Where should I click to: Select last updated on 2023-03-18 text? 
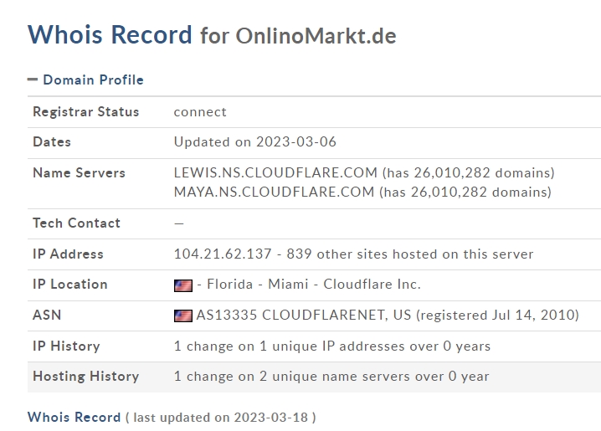point(220,418)
